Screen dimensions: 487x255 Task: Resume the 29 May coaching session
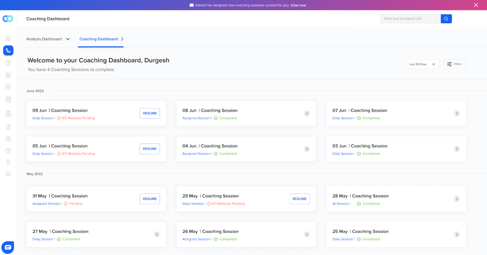(x=300, y=199)
